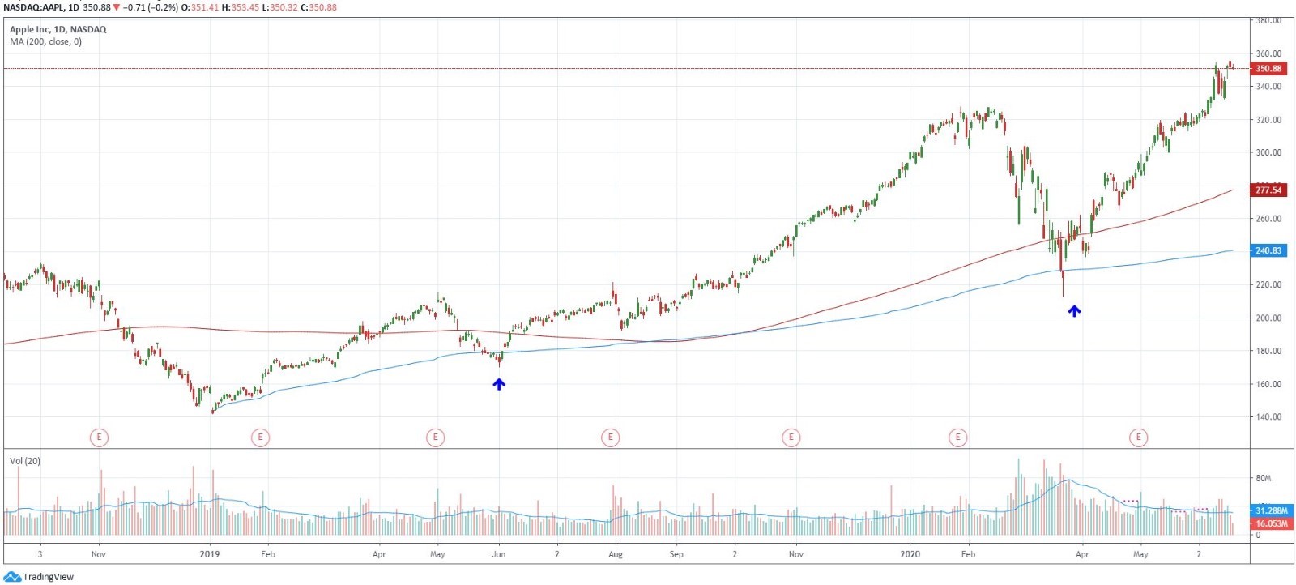This screenshot has height=585, width=1296.
Task: Select the 'Apple Inc, 1D, NASDAQ' legend title
Action: click(x=58, y=29)
